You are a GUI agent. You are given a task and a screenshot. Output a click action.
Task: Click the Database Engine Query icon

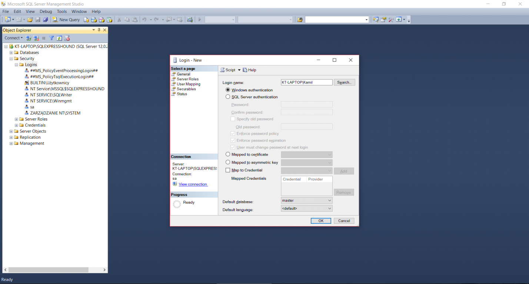[86, 20]
